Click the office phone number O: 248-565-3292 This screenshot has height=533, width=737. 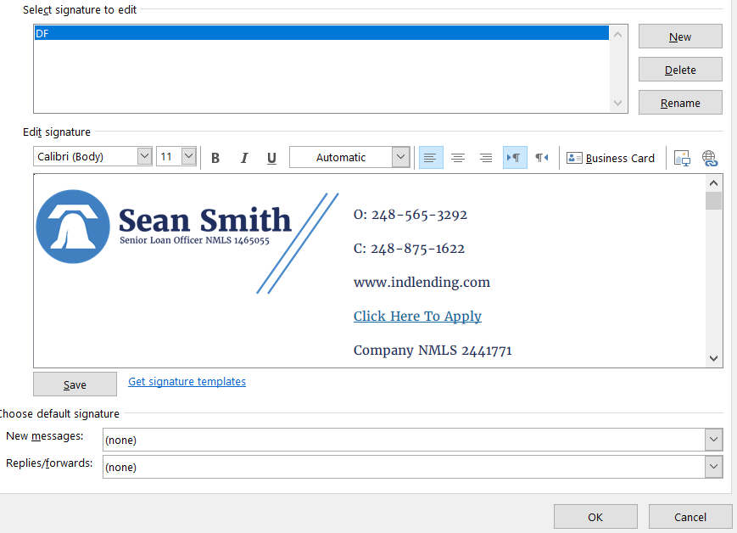pyautogui.click(x=410, y=215)
